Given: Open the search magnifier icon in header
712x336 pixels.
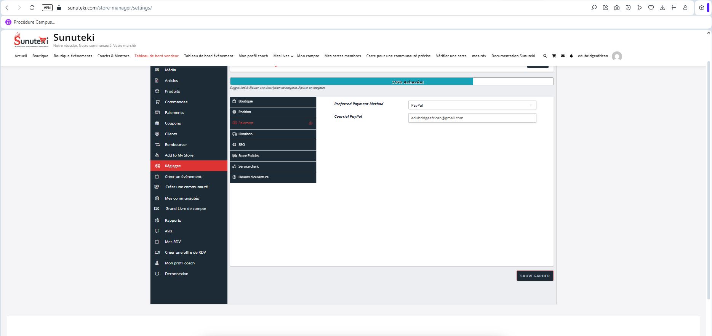Looking at the screenshot, I should (545, 56).
